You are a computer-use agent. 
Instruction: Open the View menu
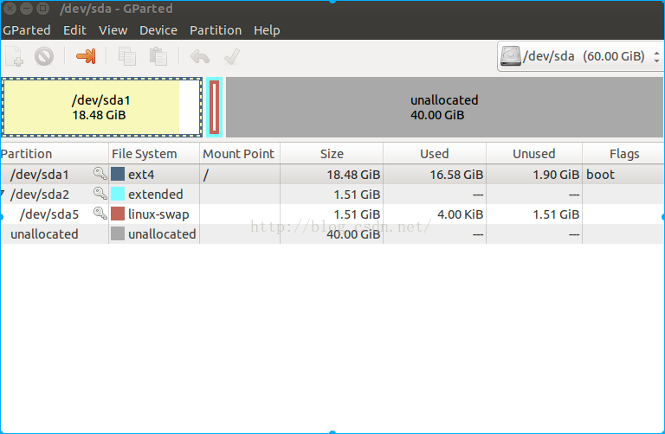113,30
